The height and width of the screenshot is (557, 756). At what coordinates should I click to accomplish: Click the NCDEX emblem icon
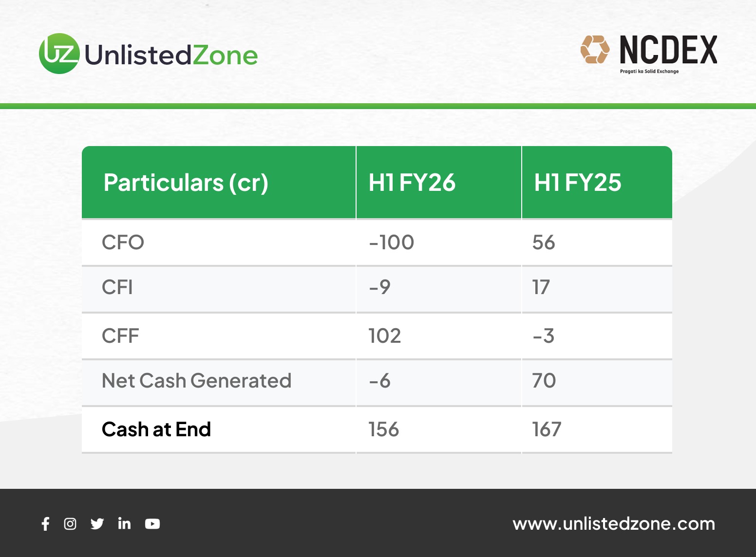click(595, 50)
